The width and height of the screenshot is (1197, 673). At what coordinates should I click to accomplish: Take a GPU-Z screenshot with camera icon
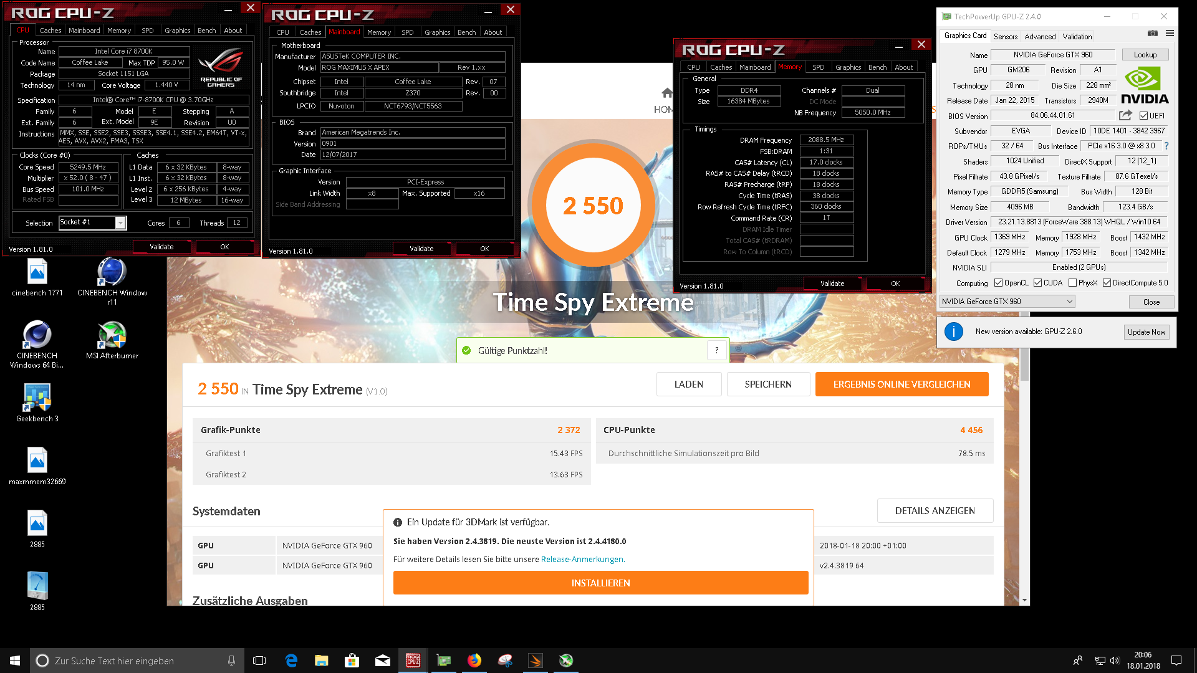pyautogui.click(x=1153, y=34)
